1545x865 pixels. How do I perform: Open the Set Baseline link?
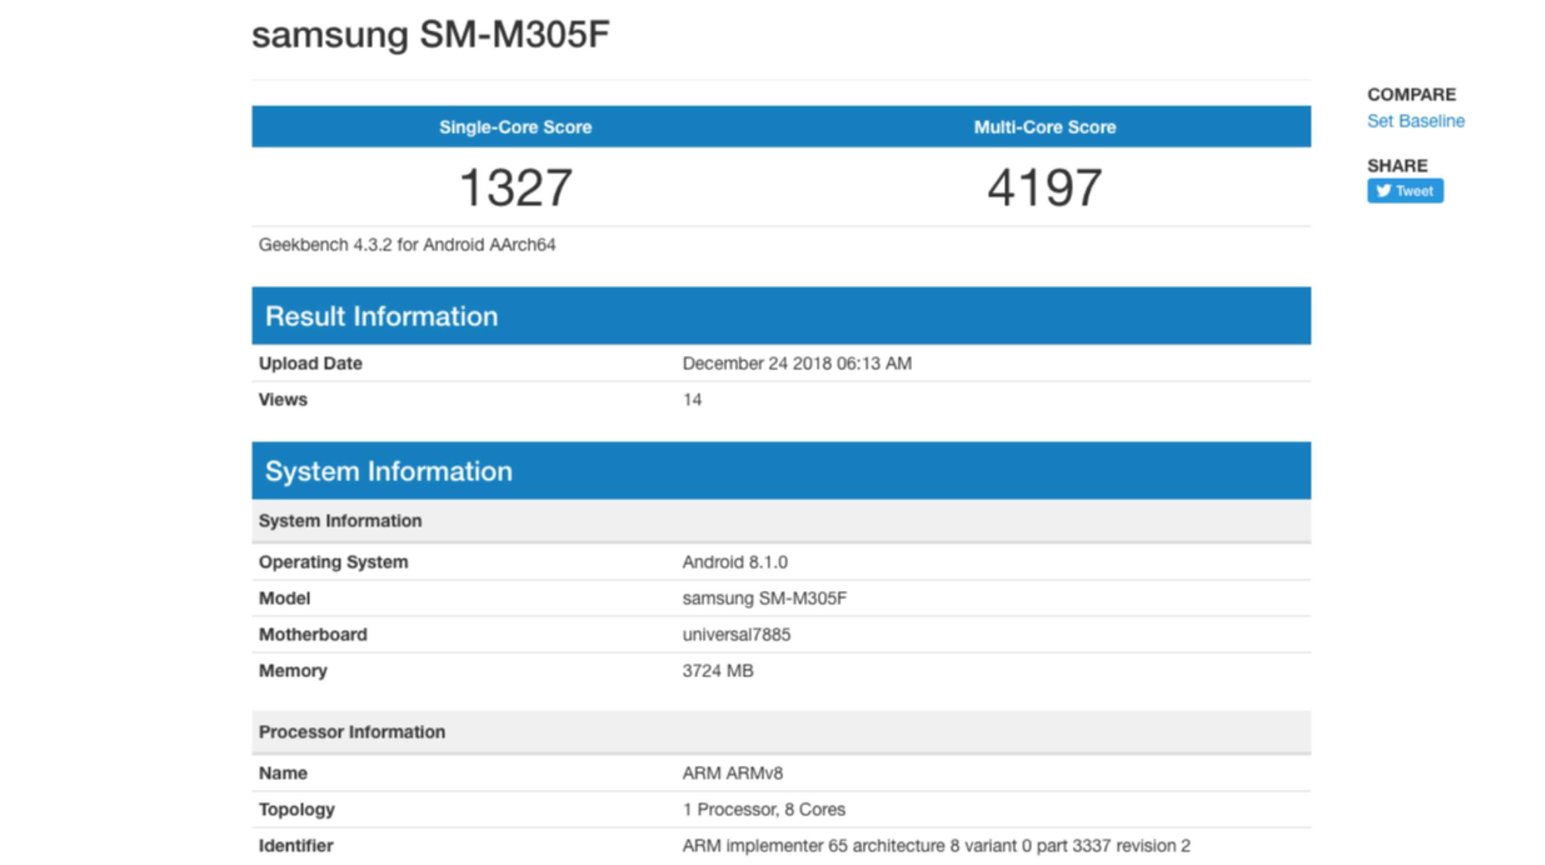pyautogui.click(x=1415, y=121)
